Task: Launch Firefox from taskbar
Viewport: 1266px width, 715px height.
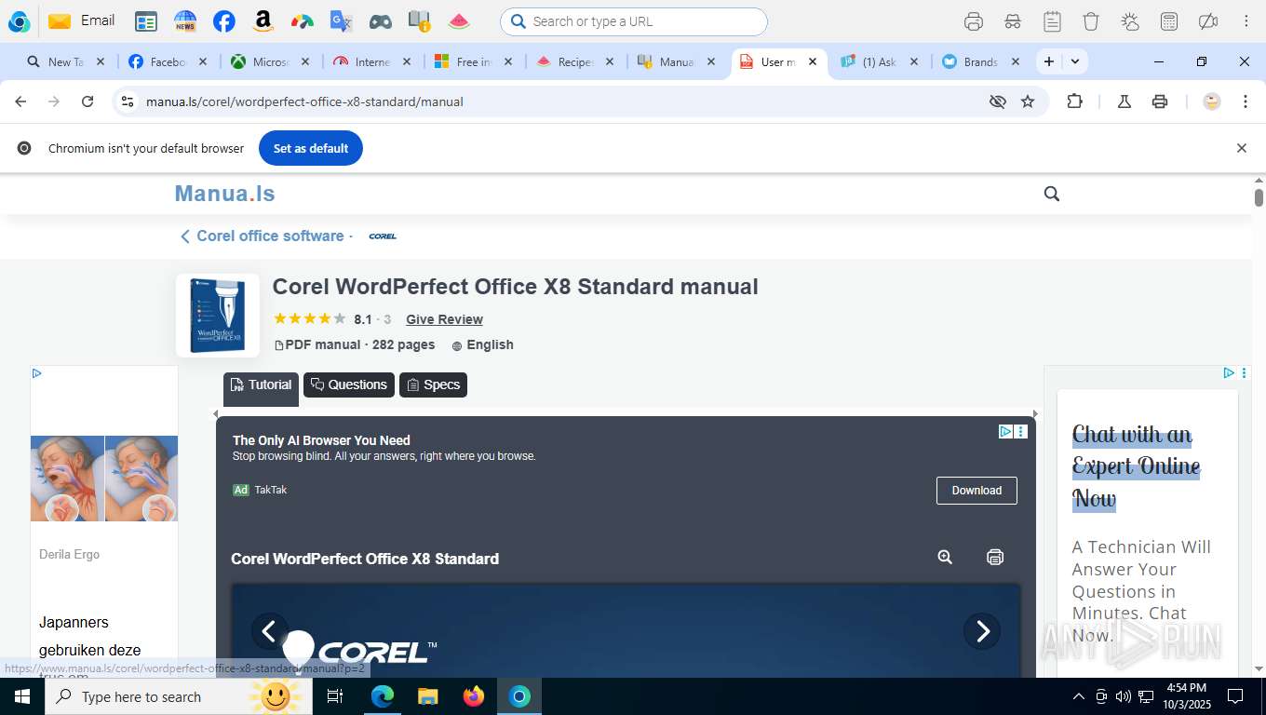Action: pos(474,696)
